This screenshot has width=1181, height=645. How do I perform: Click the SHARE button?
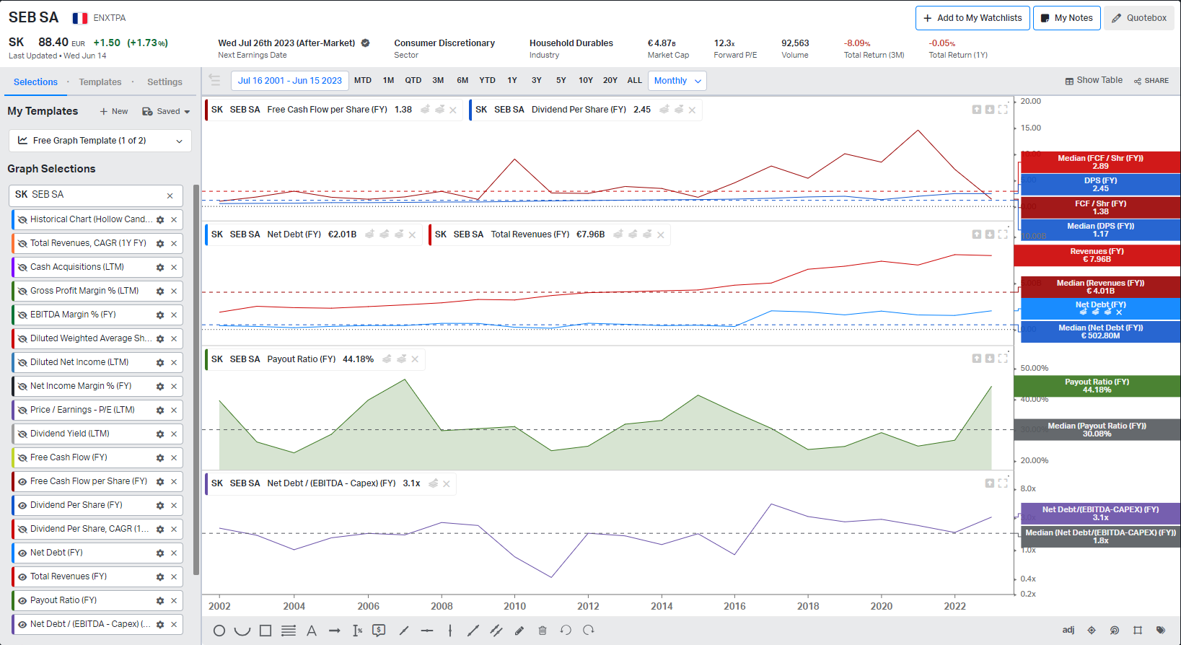pyautogui.click(x=1151, y=81)
